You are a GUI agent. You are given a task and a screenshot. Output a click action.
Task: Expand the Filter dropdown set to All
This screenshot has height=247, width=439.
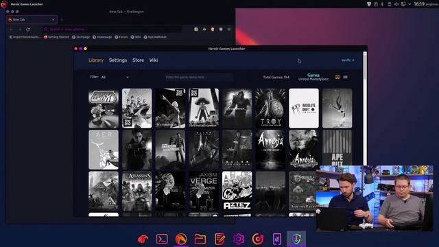[115, 77]
